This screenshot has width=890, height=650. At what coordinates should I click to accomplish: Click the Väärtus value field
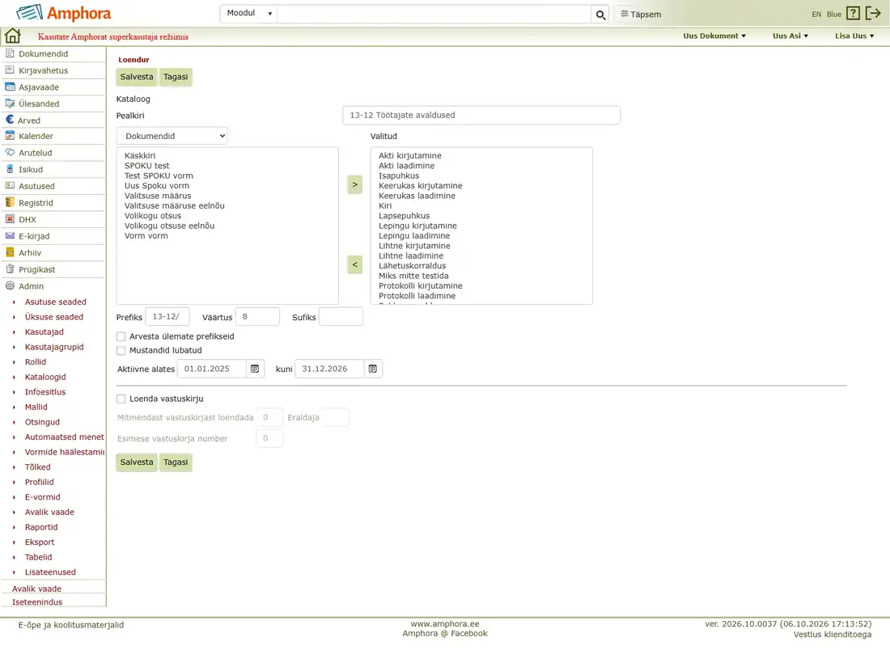click(257, 316)
